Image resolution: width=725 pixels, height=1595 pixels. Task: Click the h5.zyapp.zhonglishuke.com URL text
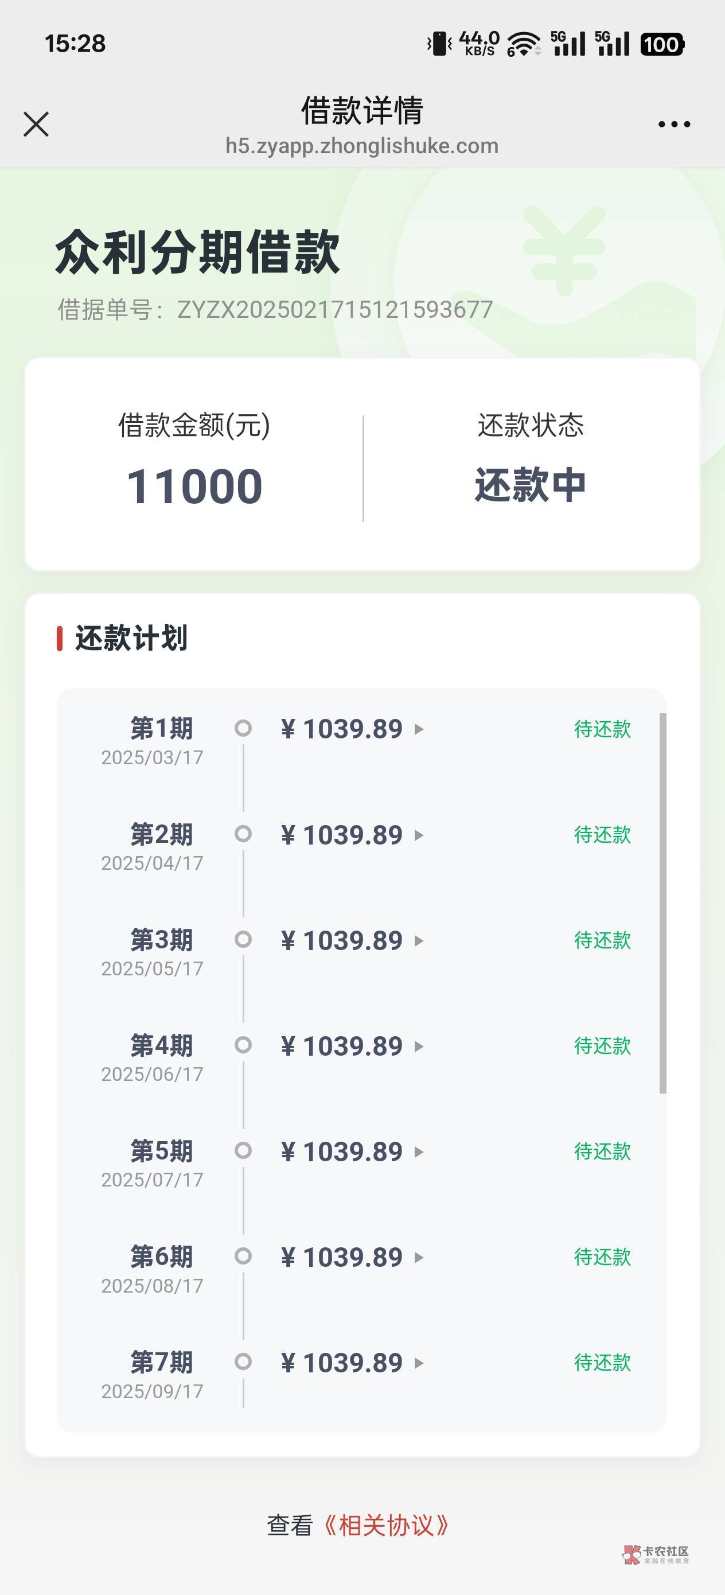[x=361, y=146]
